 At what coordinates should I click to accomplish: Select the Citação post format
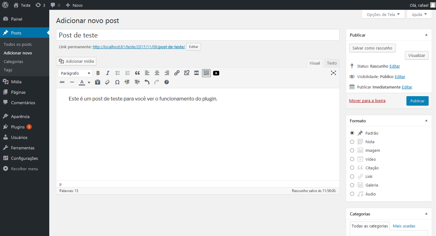click(x=352, y=168)
